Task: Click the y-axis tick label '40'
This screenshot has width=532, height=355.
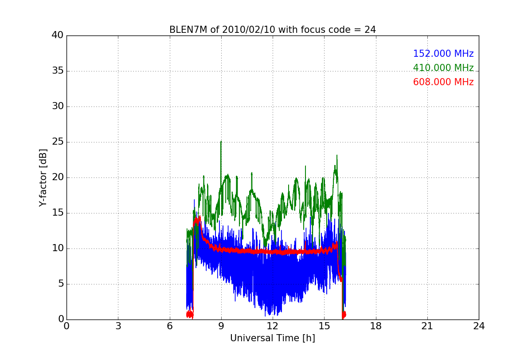Action: pyautogui.click(x=58, y=35)
